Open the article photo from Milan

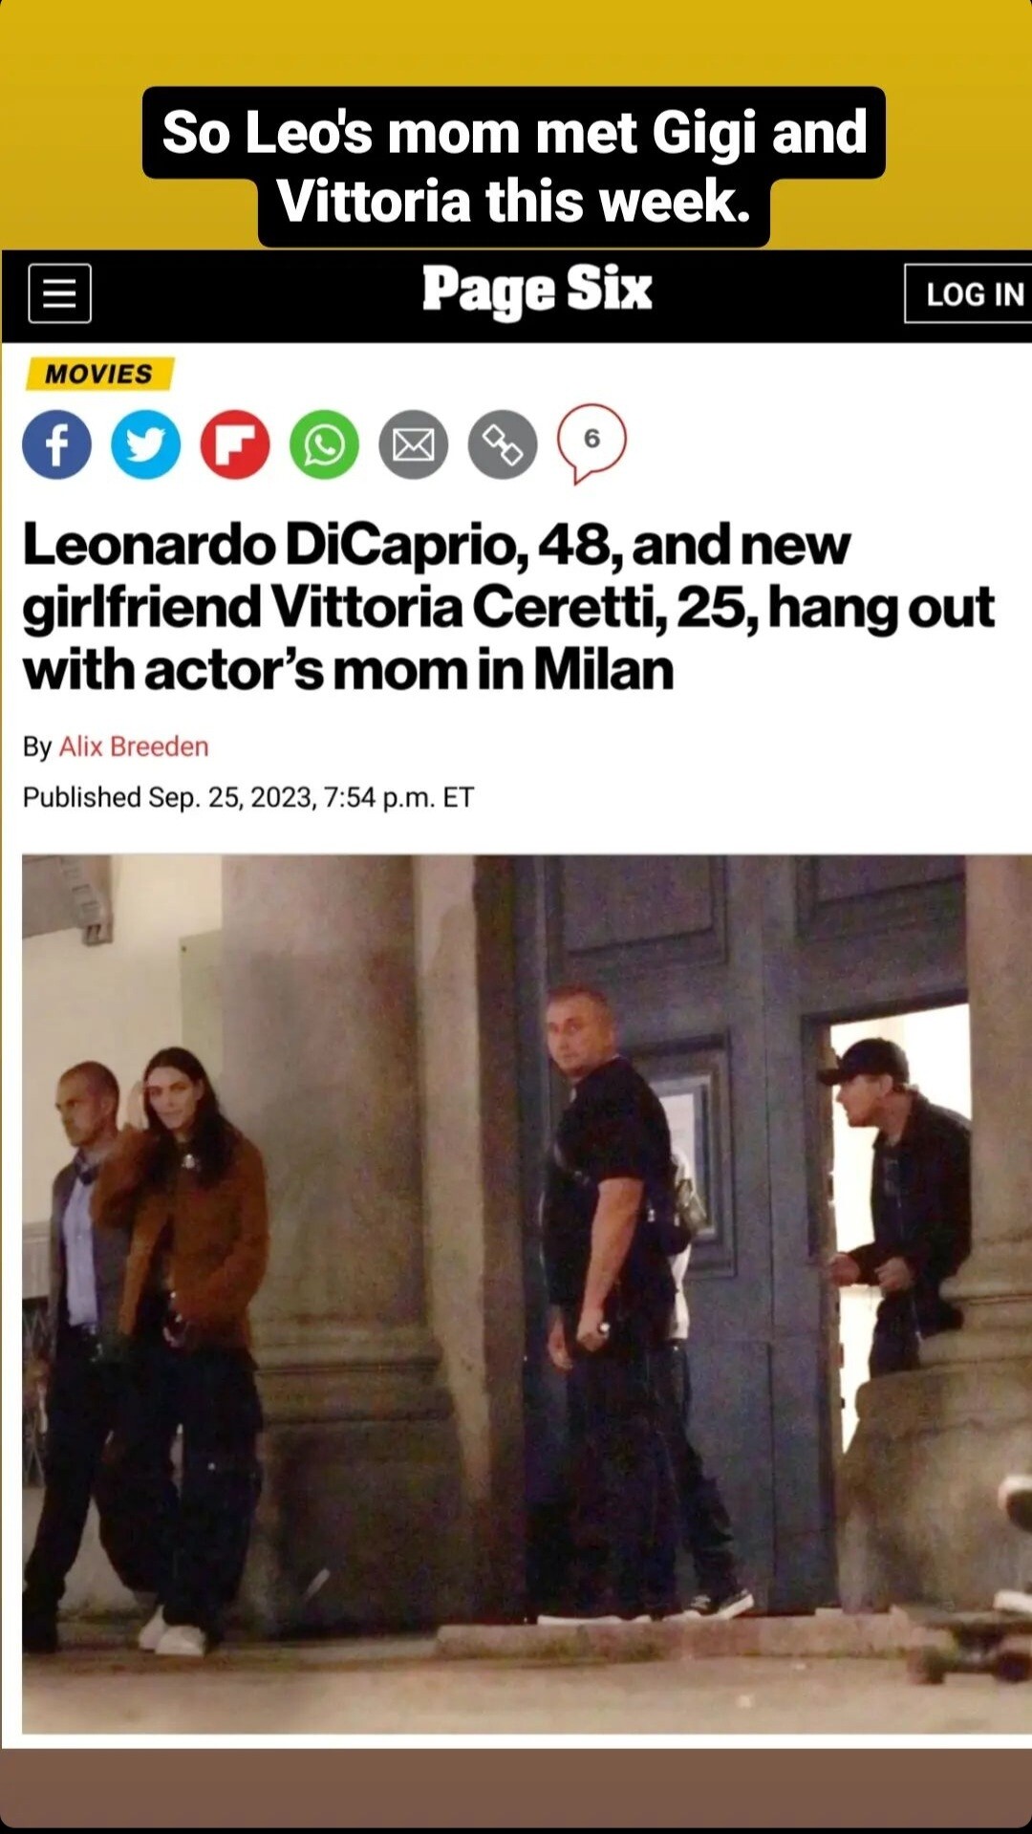527,1294
